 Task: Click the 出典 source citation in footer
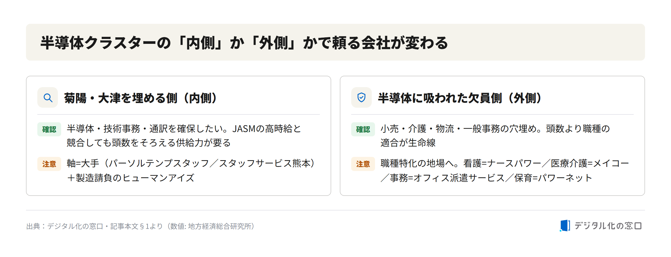140,226
